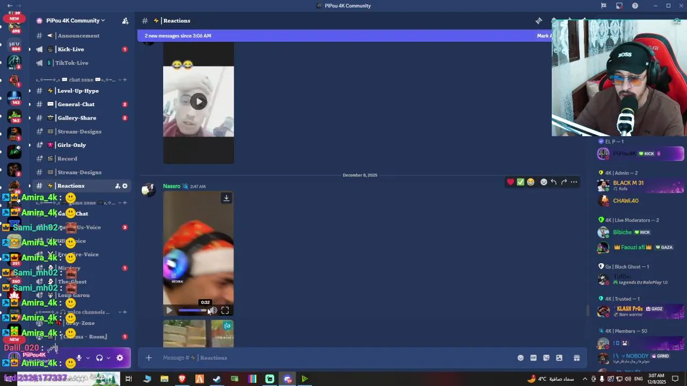687x386 pixels.
Task: Open user settings gear in user panel
Action: (x=120, y=358)
